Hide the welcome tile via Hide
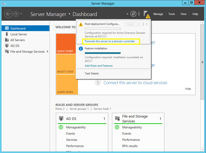 (188, 89)
